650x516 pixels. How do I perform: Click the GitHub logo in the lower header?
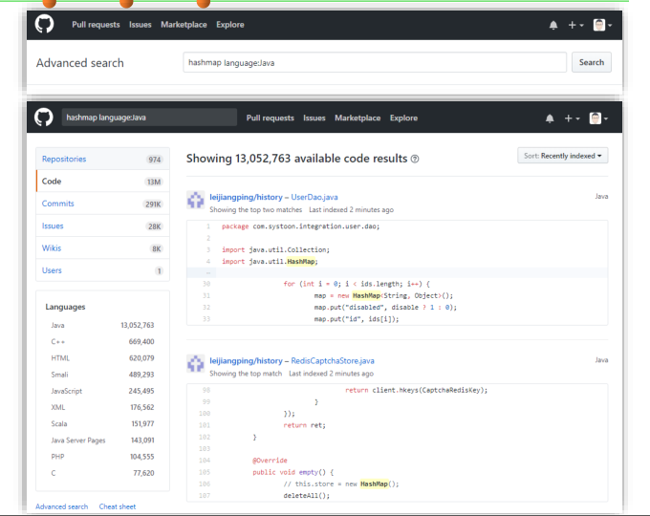click(44, 118)
